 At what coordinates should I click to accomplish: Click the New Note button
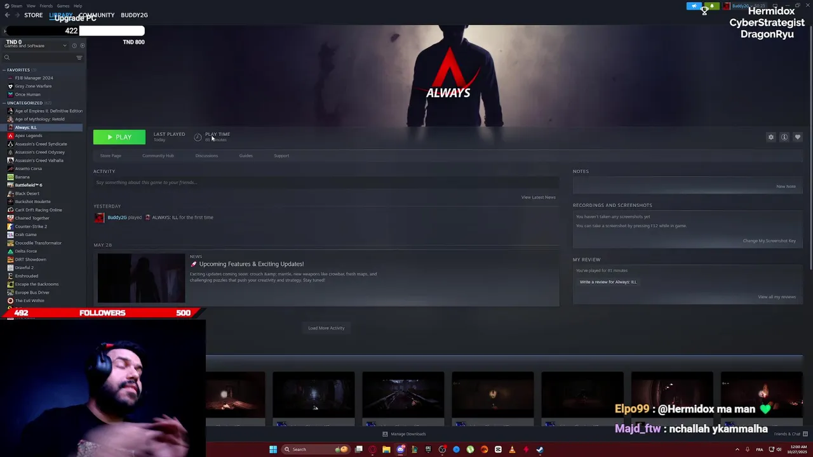[786, 187]
